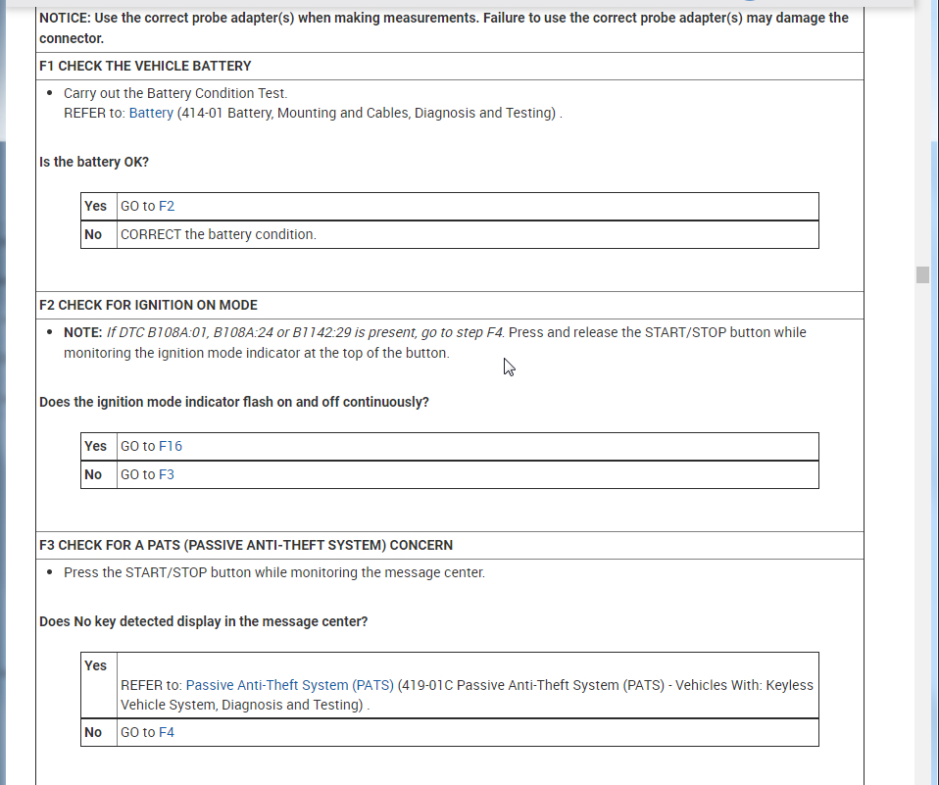Click the italic DTC B108A:01 note text
The width and height of the screenshot is (939, 785).
point(304,332)
